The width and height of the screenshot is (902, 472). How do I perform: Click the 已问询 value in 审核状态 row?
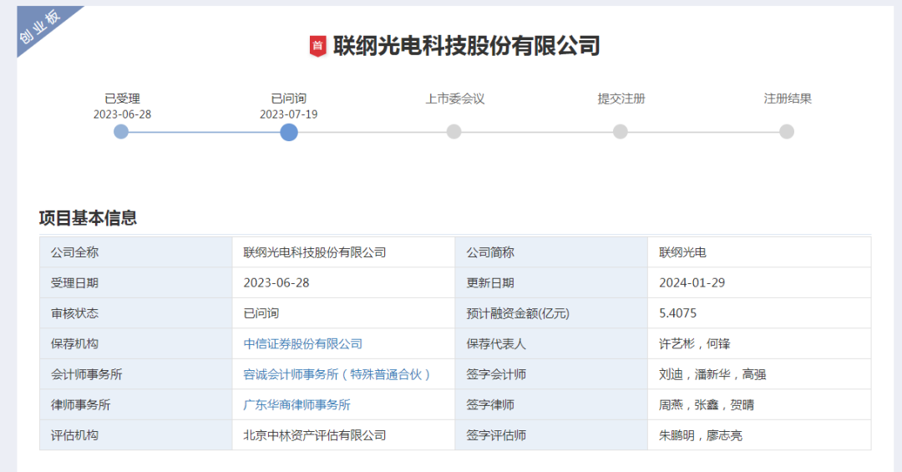coord(261,313)
